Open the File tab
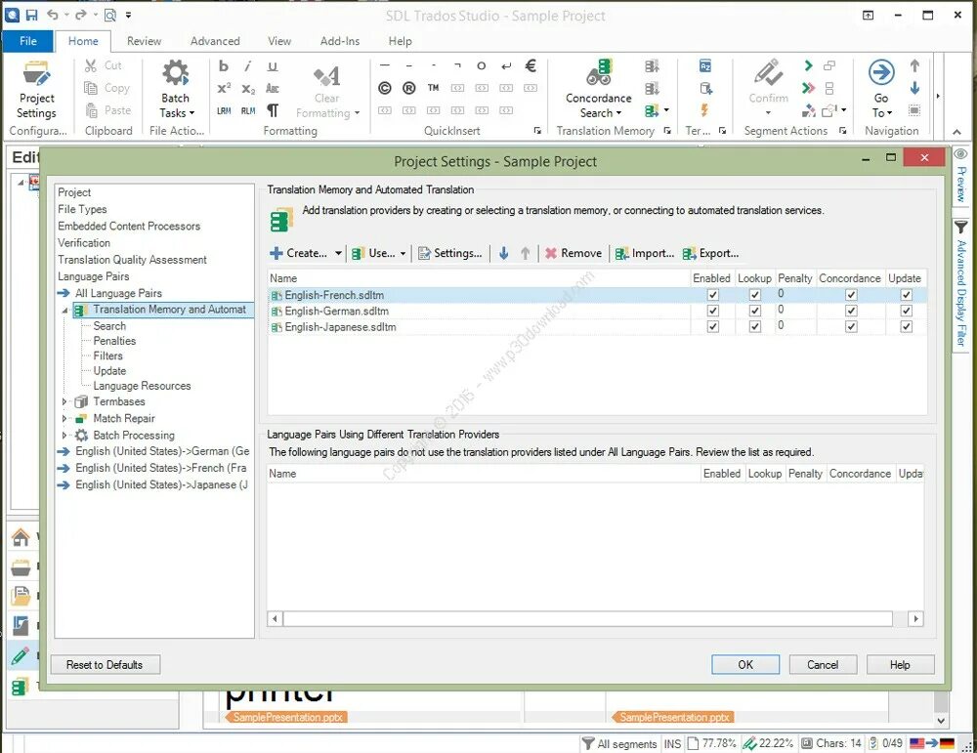977x753 pixels. (28, 41)
